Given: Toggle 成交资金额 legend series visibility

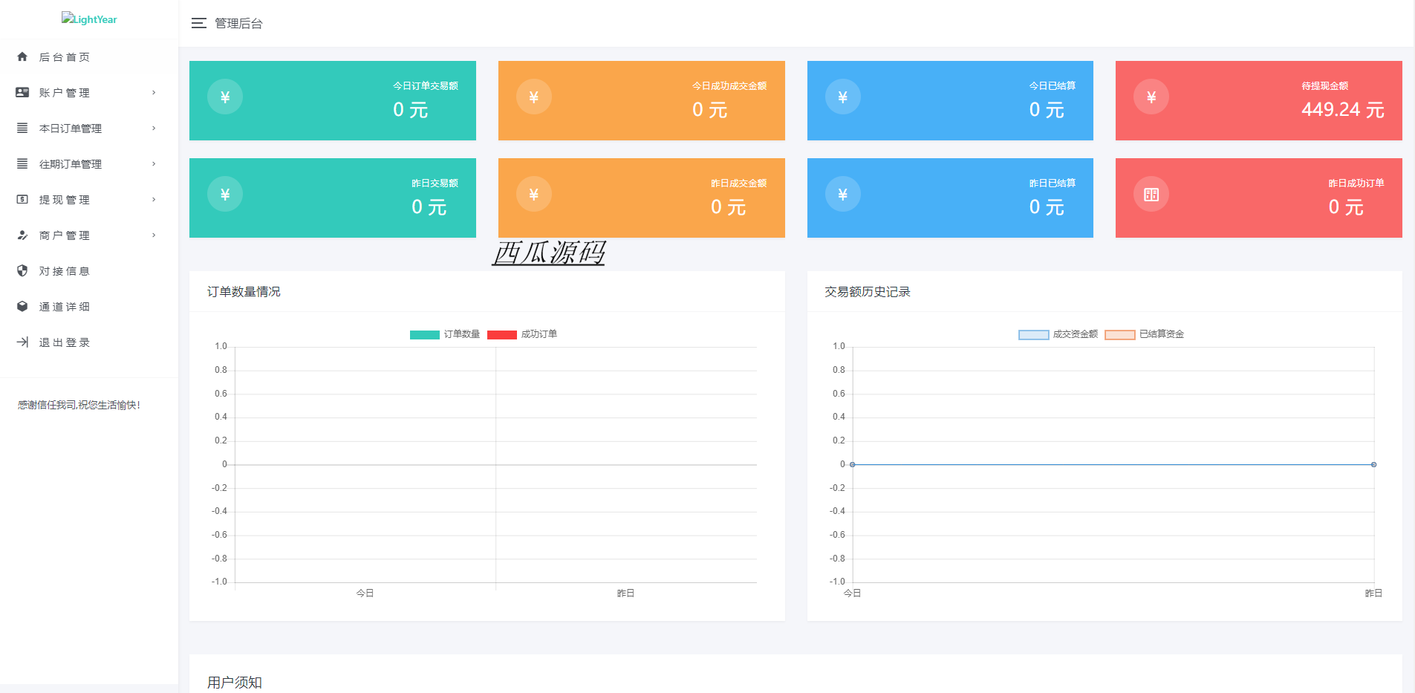Looking at the screenshot, I should [1058, 334].
